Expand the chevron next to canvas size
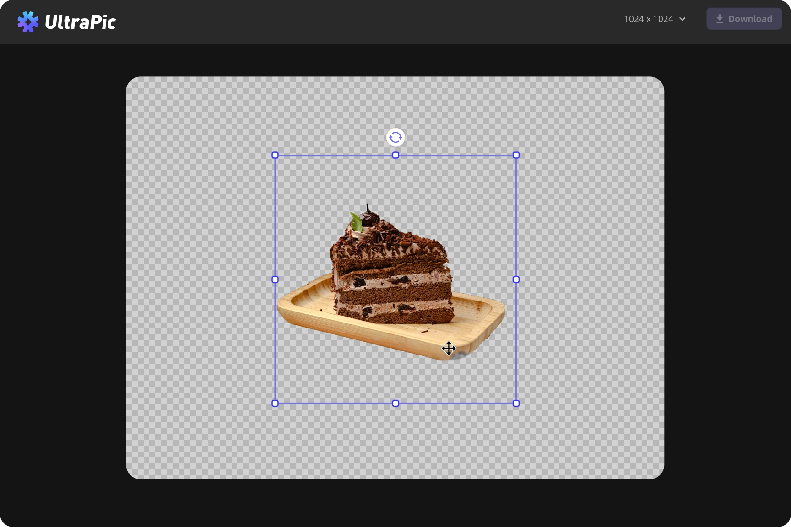This screenshot has width=791, height=527. click(683, 19)
